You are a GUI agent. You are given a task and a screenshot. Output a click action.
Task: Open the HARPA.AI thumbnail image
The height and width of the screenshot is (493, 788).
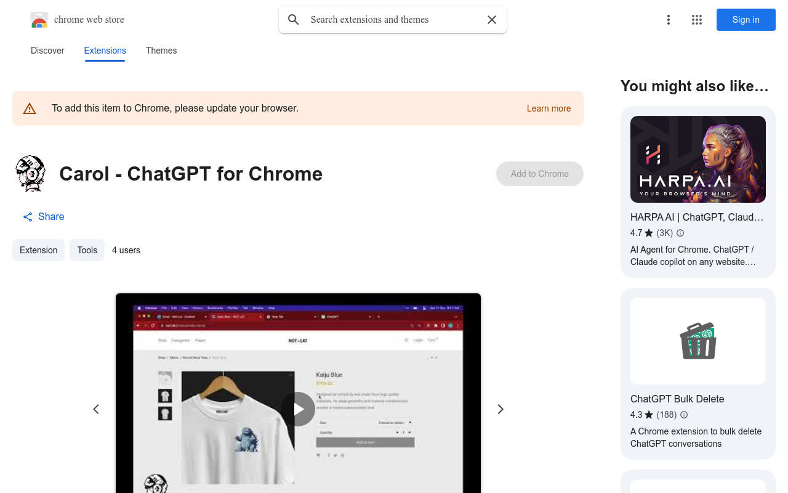[x=698, y=159]
